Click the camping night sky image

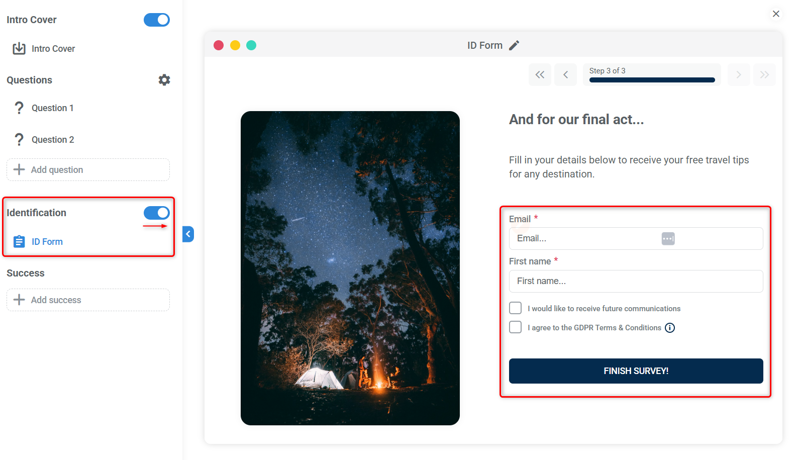(350, 268)
